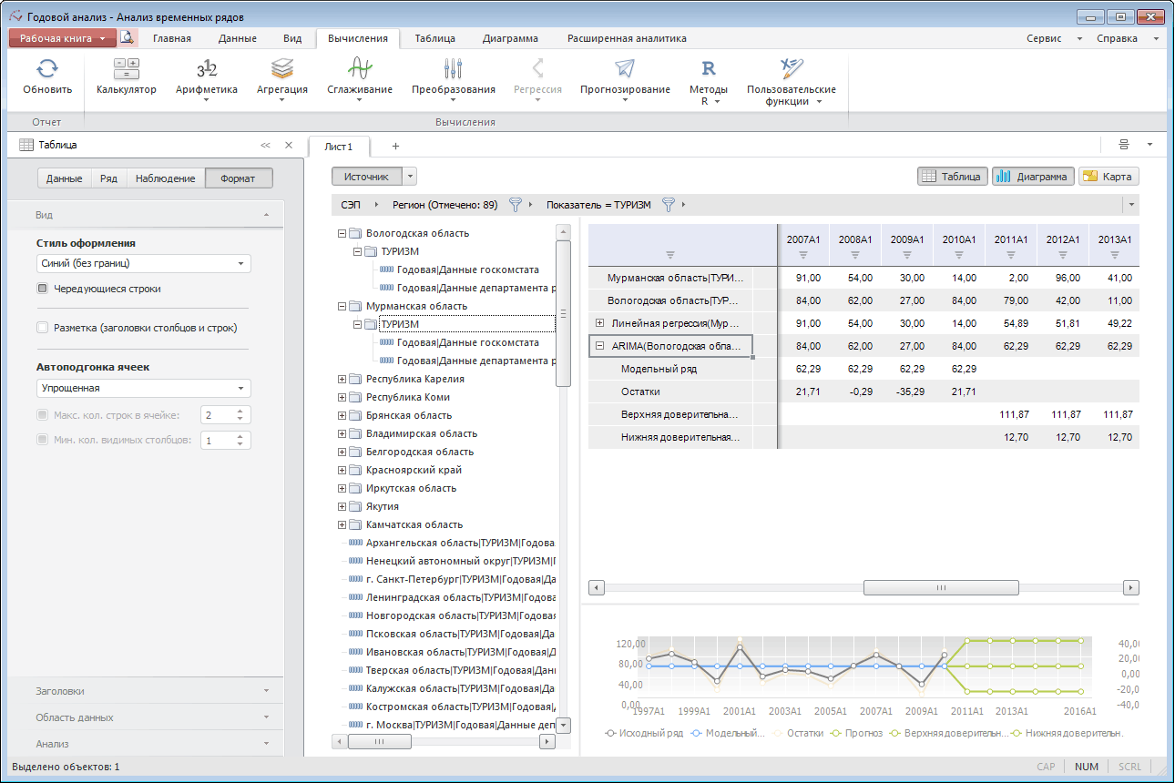The width and height of the screenshot is (1175, 783).
Task: Click the Прогнозирование paper plane icon
Action: [625, 69]
